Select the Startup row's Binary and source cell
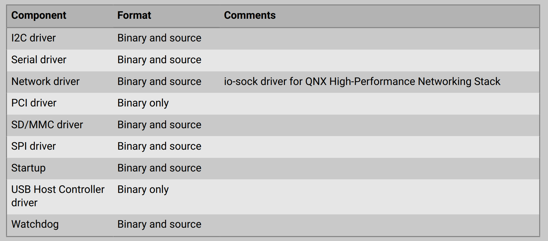The image size is (548, 241). [x=159, y=168]
